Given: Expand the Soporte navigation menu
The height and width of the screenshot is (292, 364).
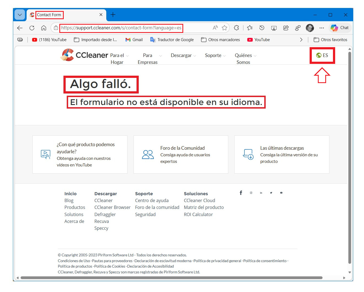Looking at the screenshot, I should coord(215,55).
